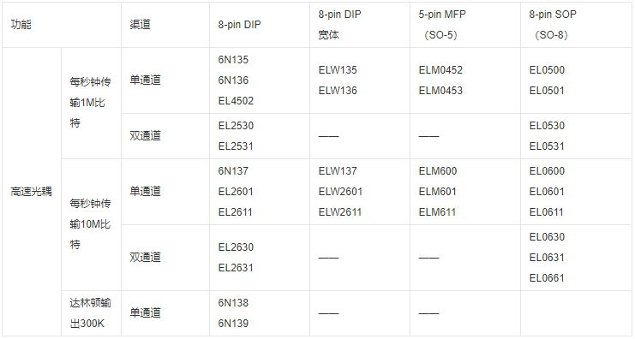
Task: Select the 6N137 part number
Action: (x=233, y=171)
